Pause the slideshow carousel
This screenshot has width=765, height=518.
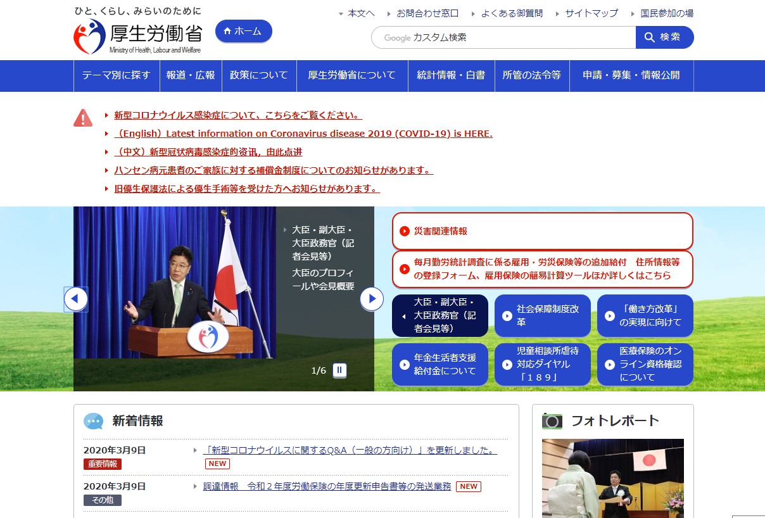[x=339, y=370]
